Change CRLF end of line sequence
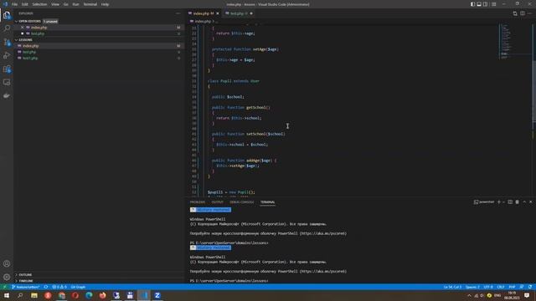 point(501,287)
